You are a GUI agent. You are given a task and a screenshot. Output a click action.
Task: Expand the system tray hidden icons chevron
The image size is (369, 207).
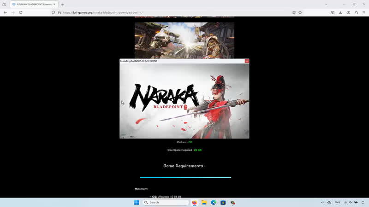(322, 202)
